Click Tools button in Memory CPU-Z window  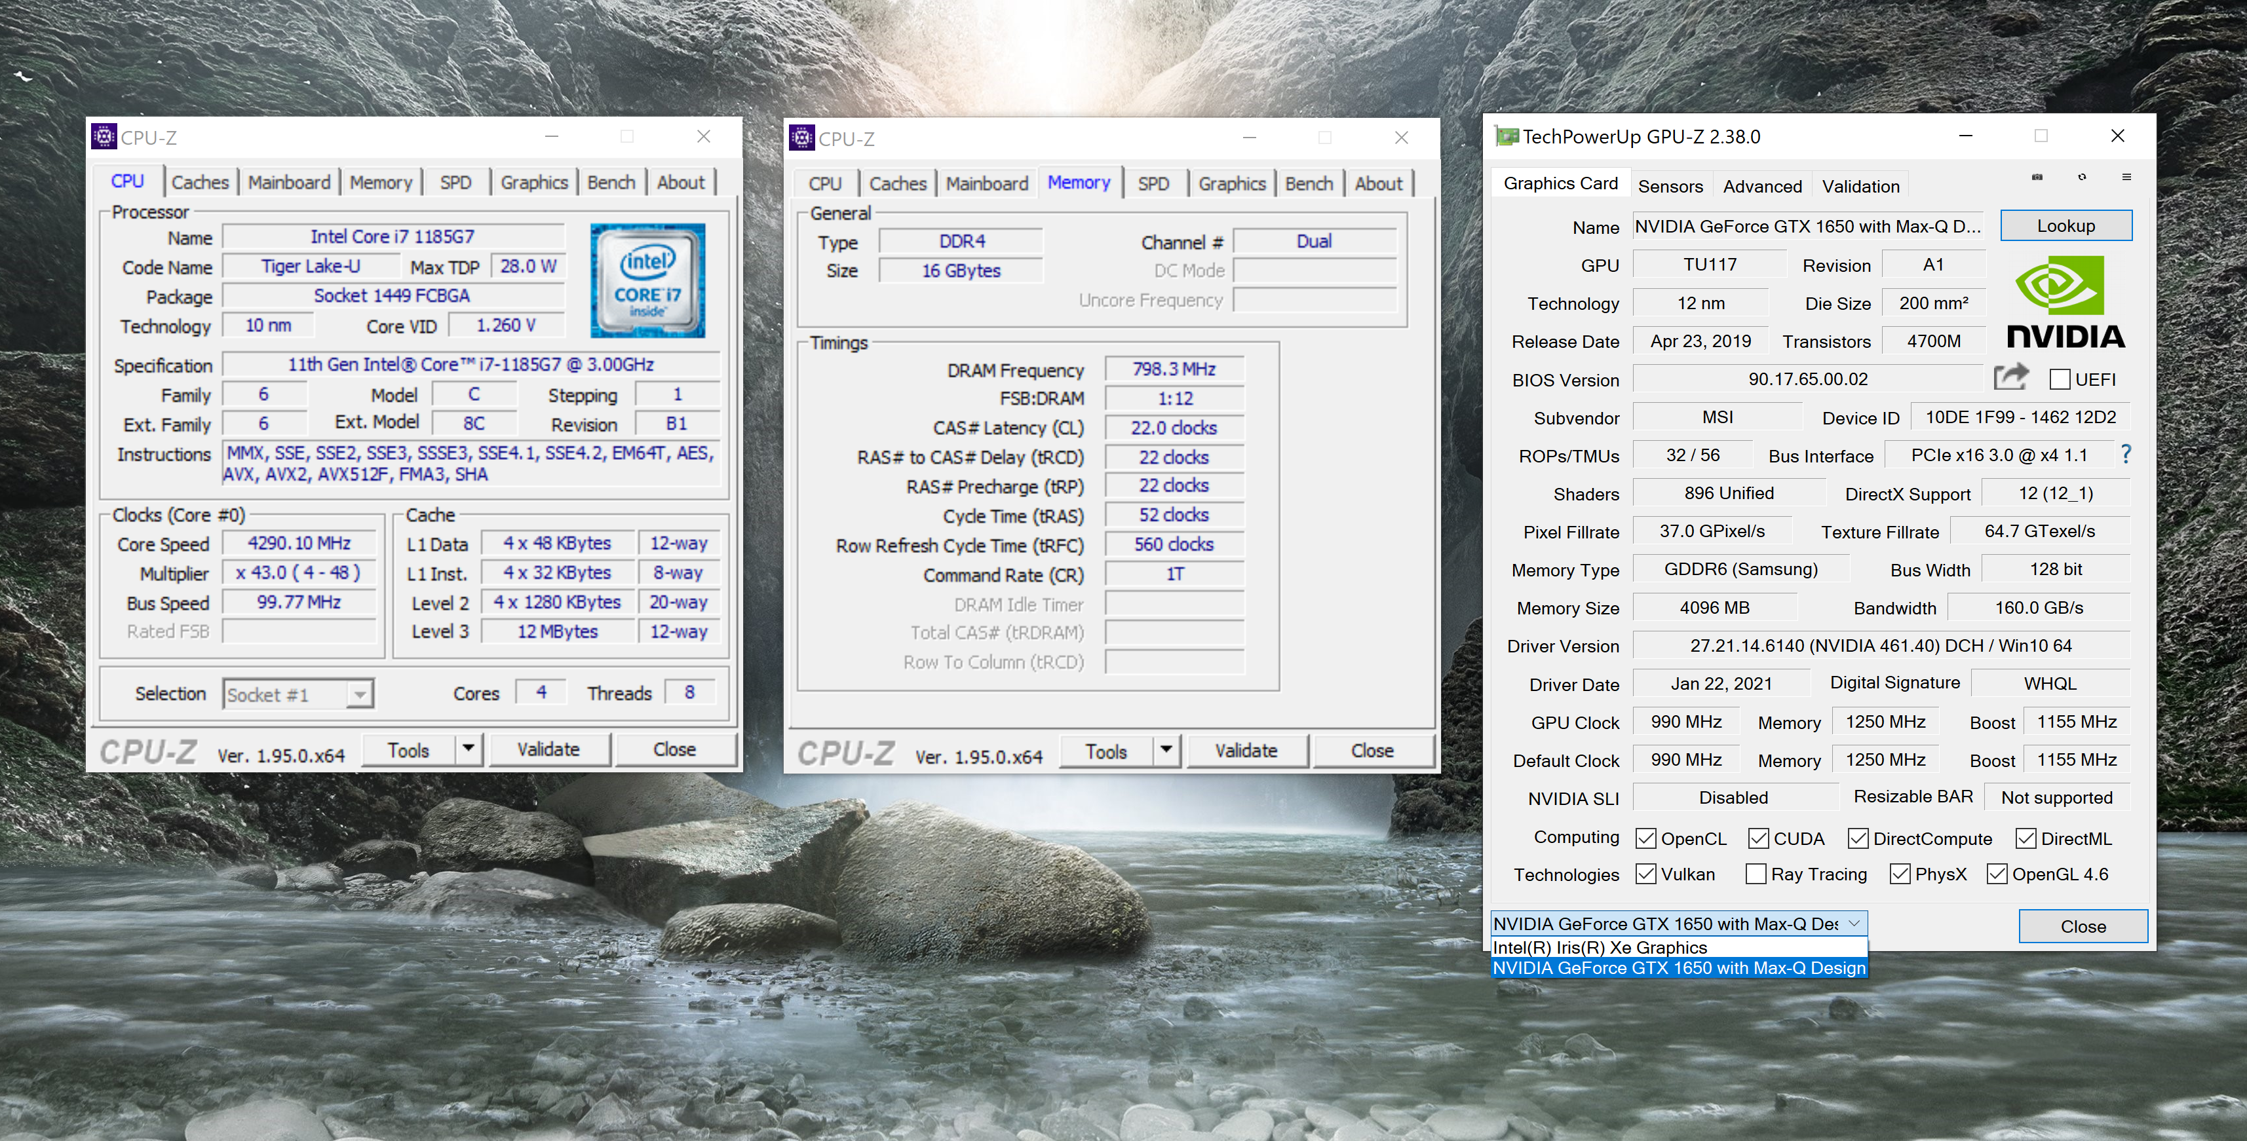(1106, 751)
